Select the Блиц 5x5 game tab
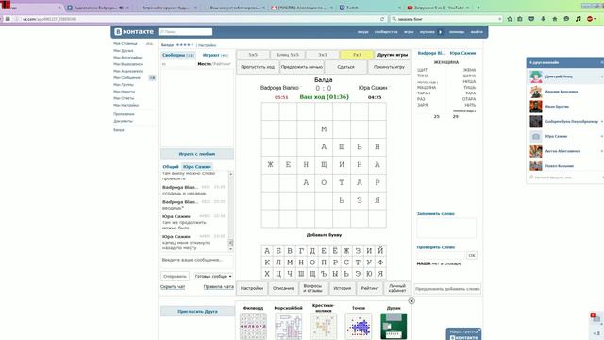604x340 pixels. (287, 55)
